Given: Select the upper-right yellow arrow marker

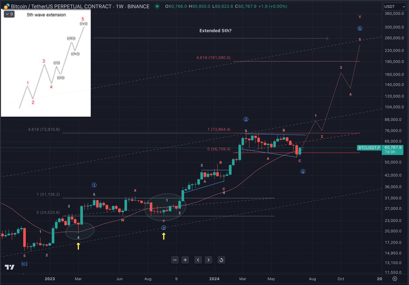Looking at the screenshot, I should 164,236.
